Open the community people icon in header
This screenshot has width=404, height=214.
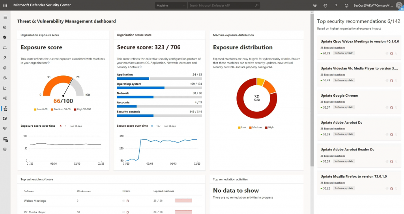tap(314, 6)
